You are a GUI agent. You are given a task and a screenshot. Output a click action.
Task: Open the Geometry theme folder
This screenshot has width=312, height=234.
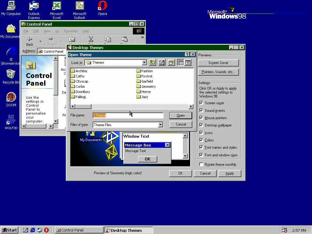pos(146,87)
